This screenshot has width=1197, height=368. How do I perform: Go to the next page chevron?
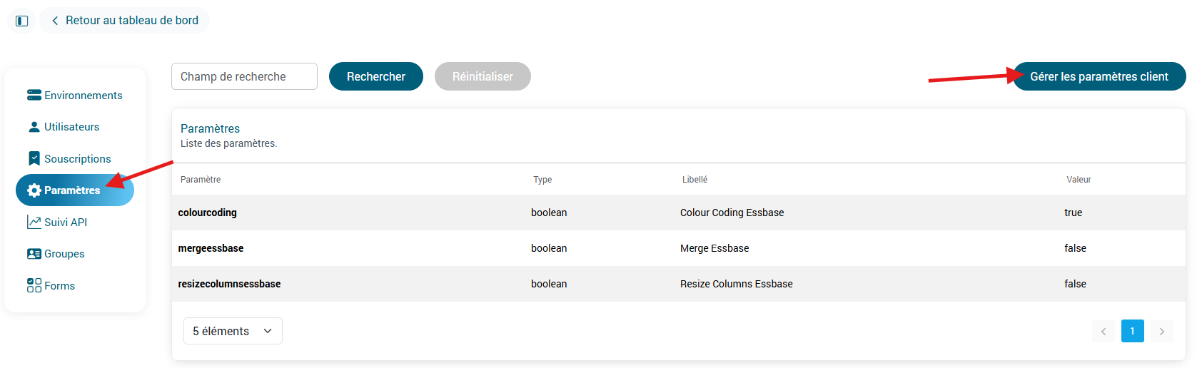pos(1161,331)
